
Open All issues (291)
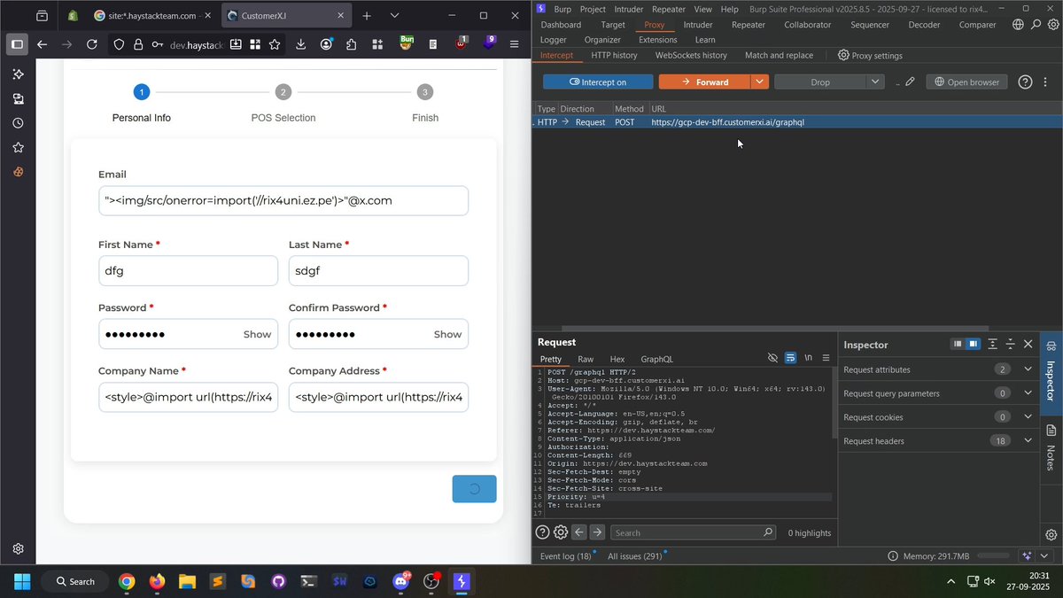[x=636, y=556]
